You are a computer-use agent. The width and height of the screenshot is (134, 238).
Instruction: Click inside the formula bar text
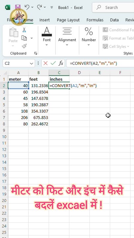[93, 63]
